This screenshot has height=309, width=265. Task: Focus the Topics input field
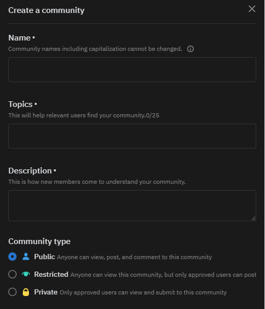(132, 136)
